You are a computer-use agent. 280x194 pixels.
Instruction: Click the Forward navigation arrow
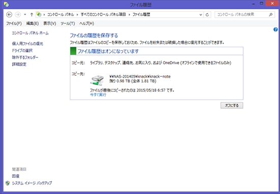[18, 14]
